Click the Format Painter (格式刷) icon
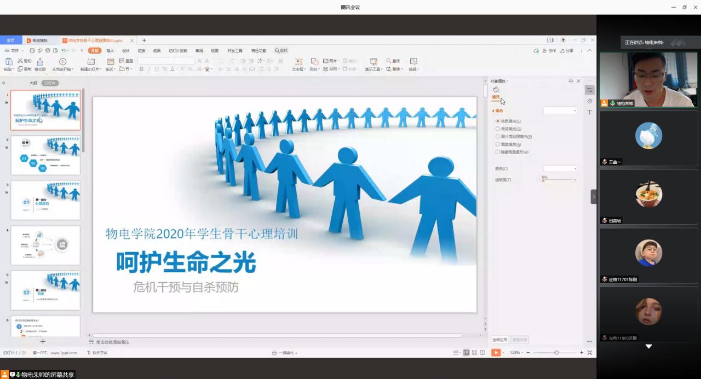This screenshot has height=379, width=701. pos(40,62)
